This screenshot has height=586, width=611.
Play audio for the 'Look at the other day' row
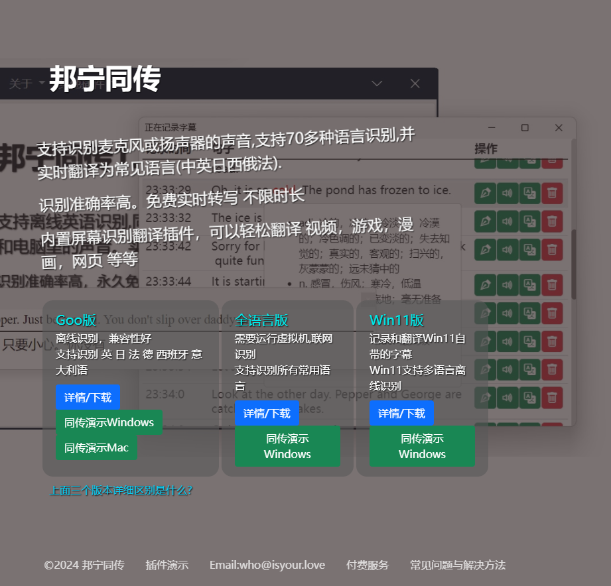pyautogui.click(x=508, y=398)
